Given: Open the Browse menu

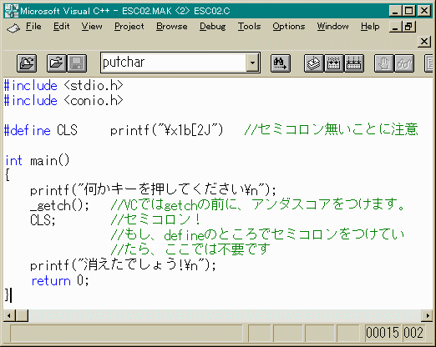Looking at the screenshot, I should (x=171, y=27).
